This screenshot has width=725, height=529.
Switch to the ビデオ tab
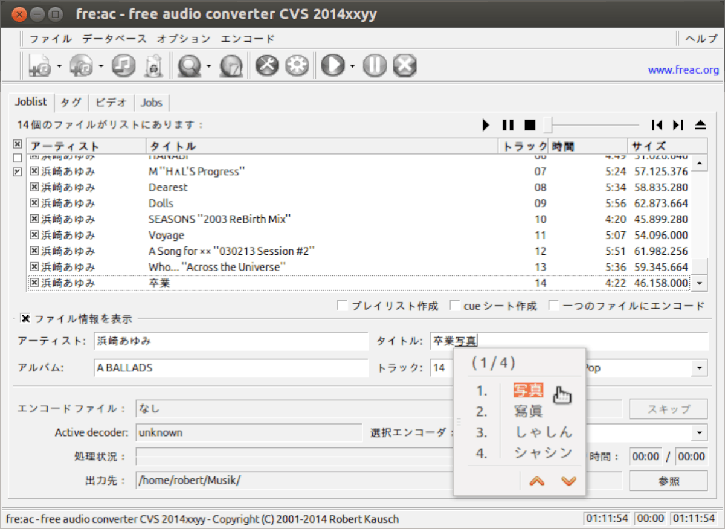click(111, 103)
